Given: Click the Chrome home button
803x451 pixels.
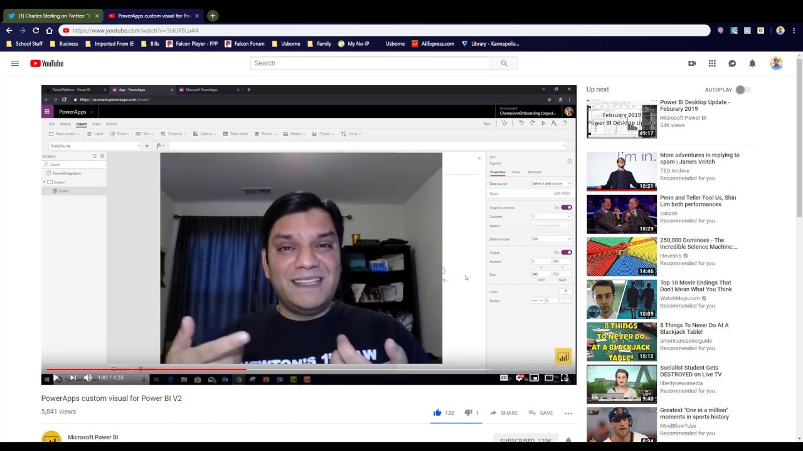Looking at the screenshot, I should click(x=50, y=30).
